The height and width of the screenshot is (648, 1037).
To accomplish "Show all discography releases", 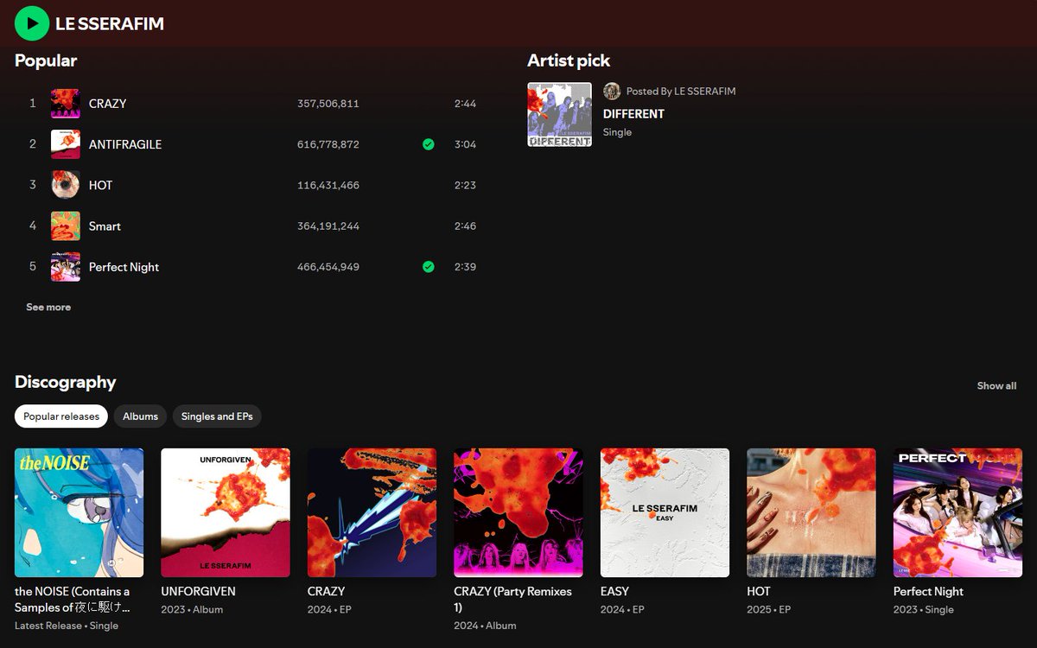I will tap(996, 385).
